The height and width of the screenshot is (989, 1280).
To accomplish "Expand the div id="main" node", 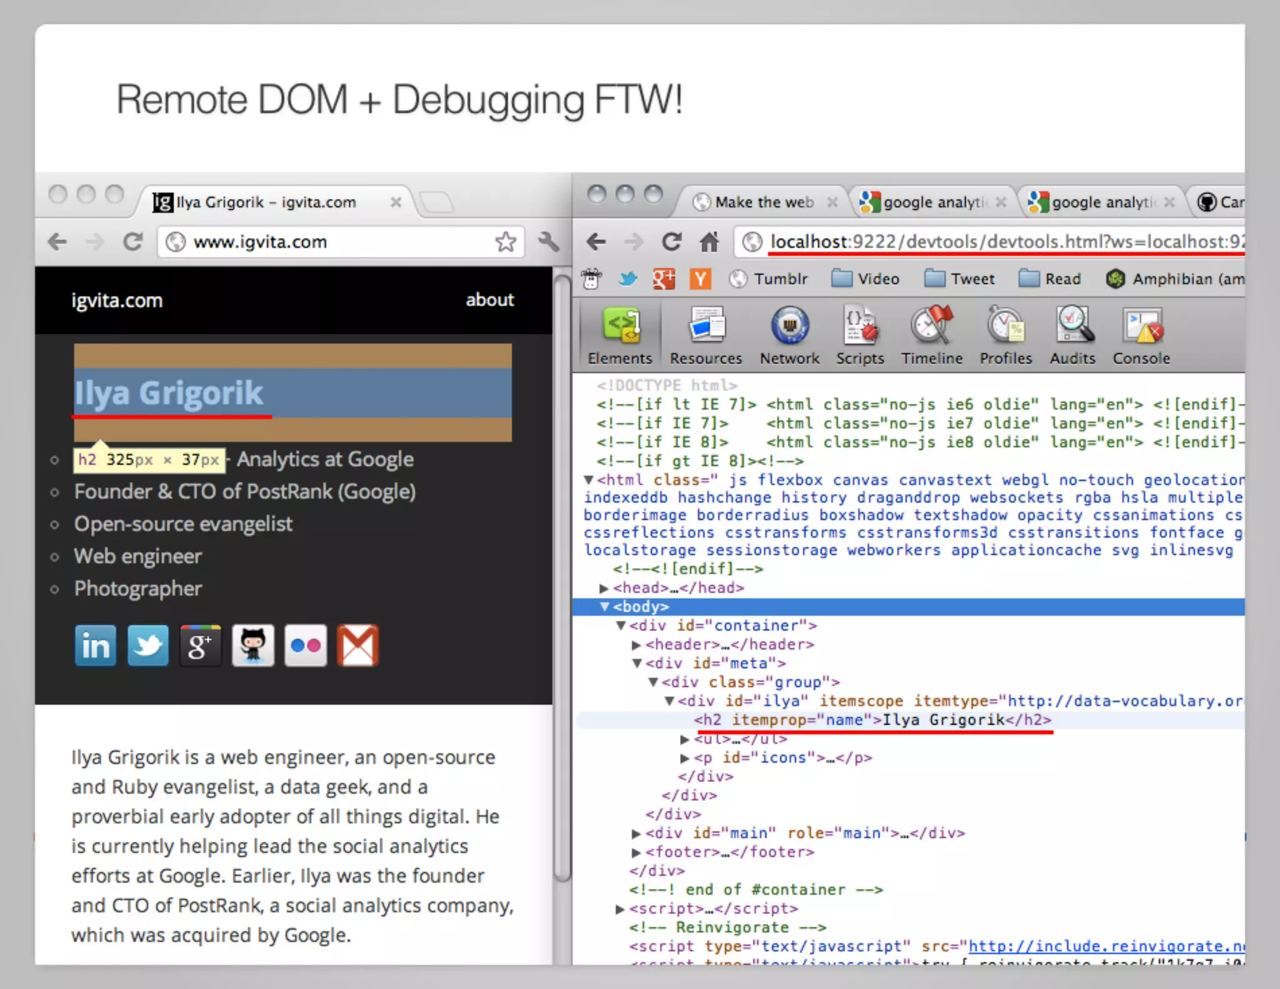I will 636,833.
